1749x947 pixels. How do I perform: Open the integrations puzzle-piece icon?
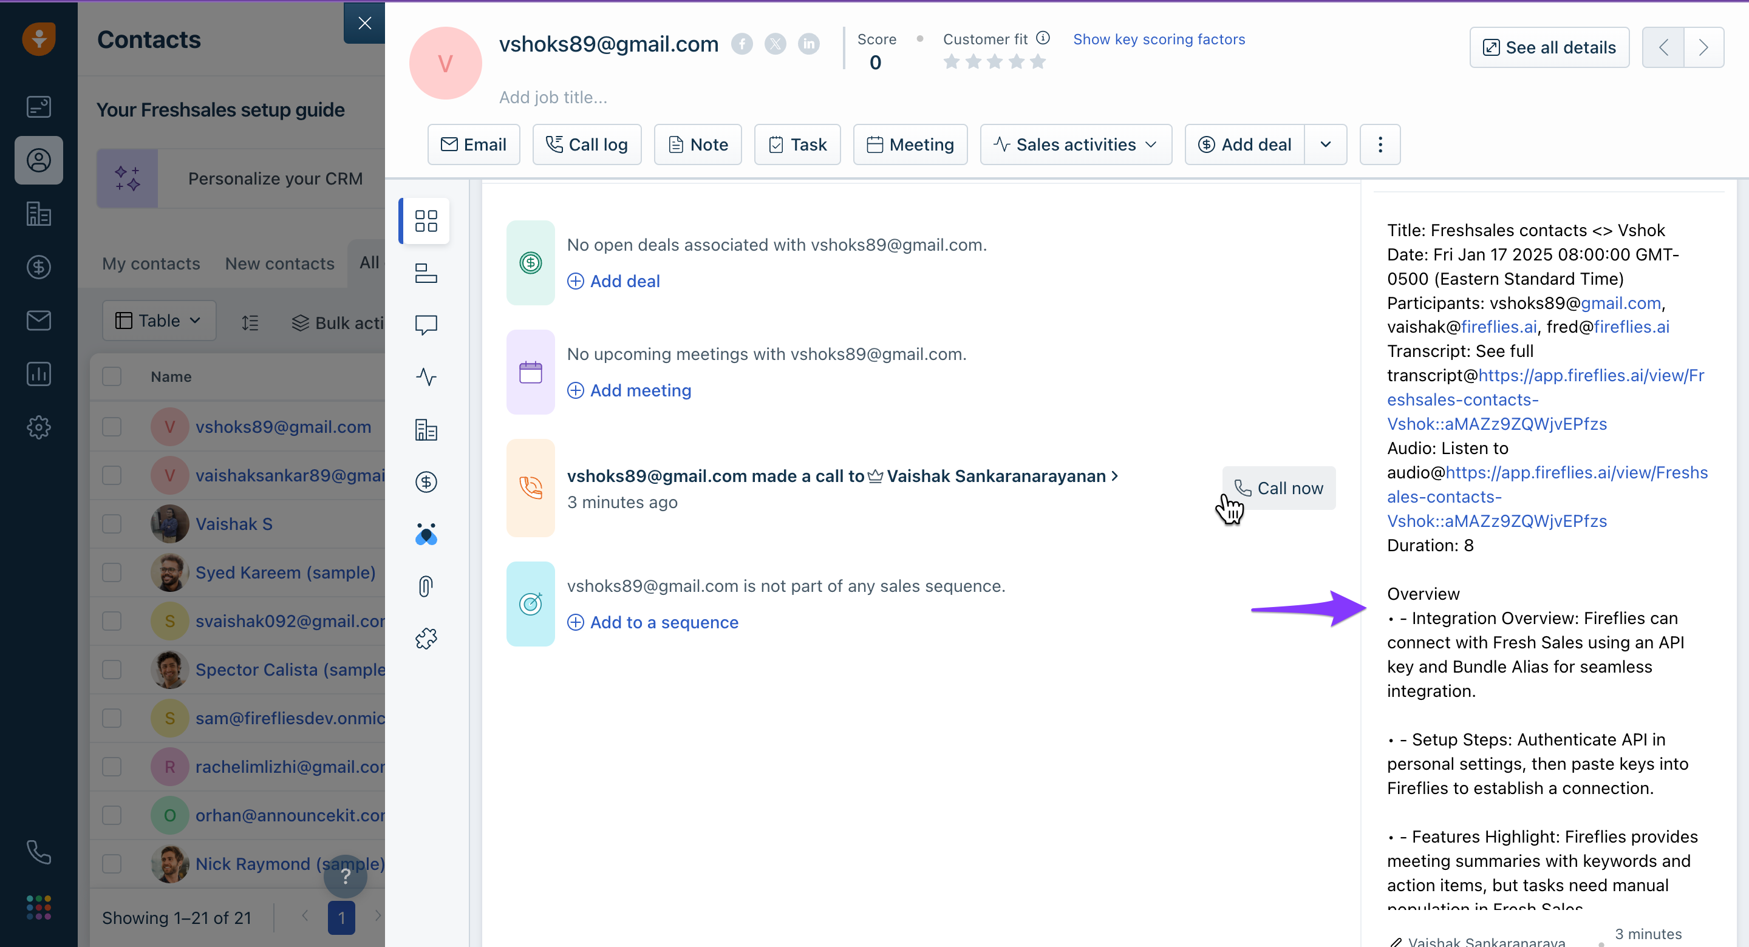coord(426,638)
